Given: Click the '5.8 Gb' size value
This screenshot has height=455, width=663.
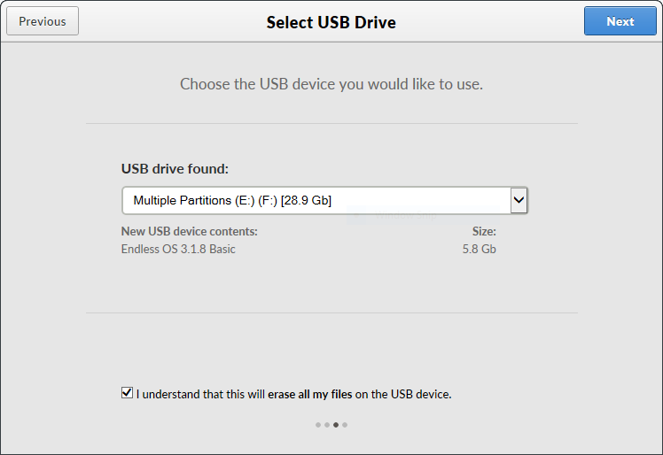Looking at the screenshot, I should 479,250.
